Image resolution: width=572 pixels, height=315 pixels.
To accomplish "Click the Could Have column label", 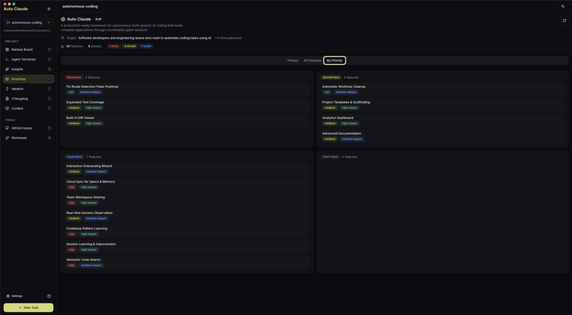I will (x=75, y=157).
